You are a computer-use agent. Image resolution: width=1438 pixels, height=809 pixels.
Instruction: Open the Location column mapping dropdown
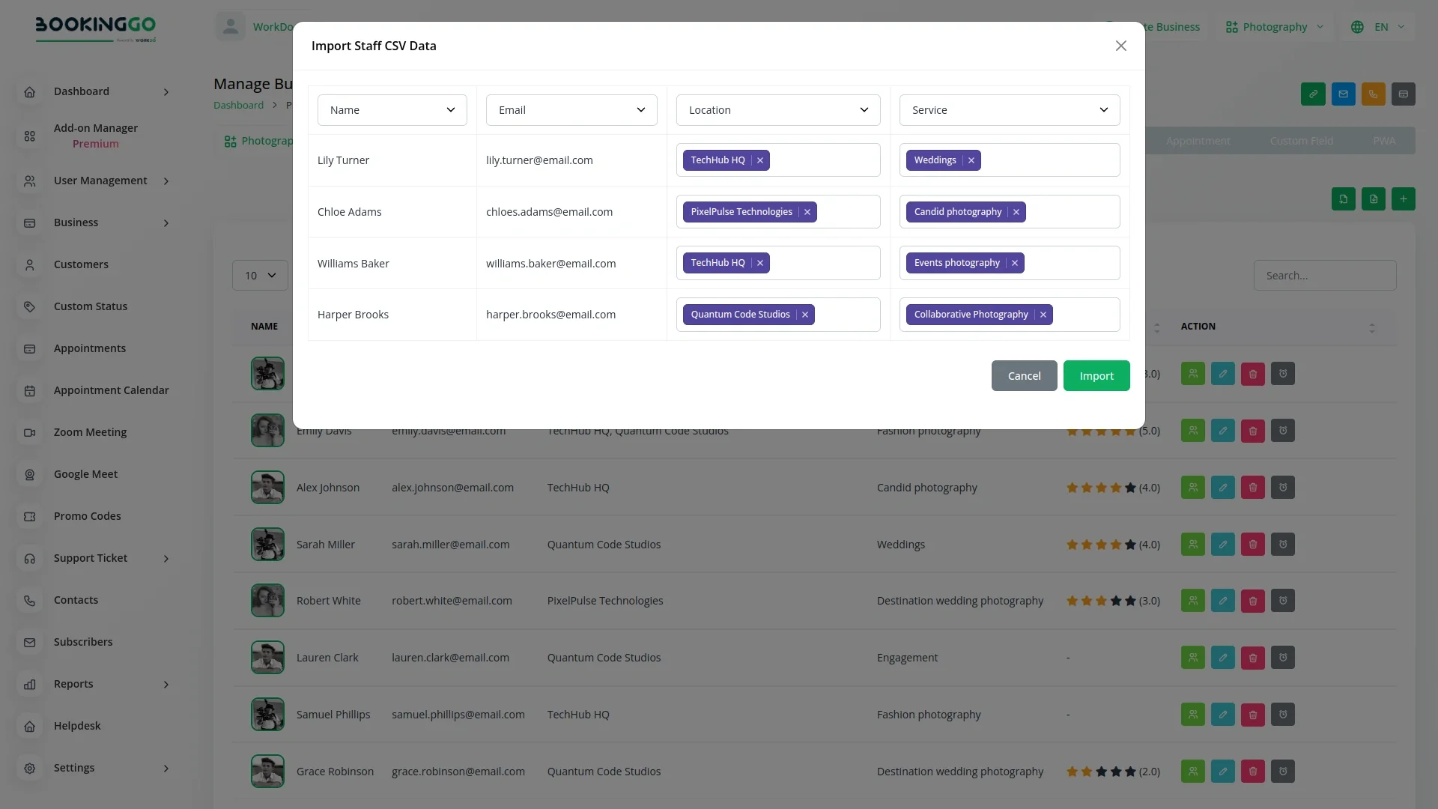pos(778,110)
